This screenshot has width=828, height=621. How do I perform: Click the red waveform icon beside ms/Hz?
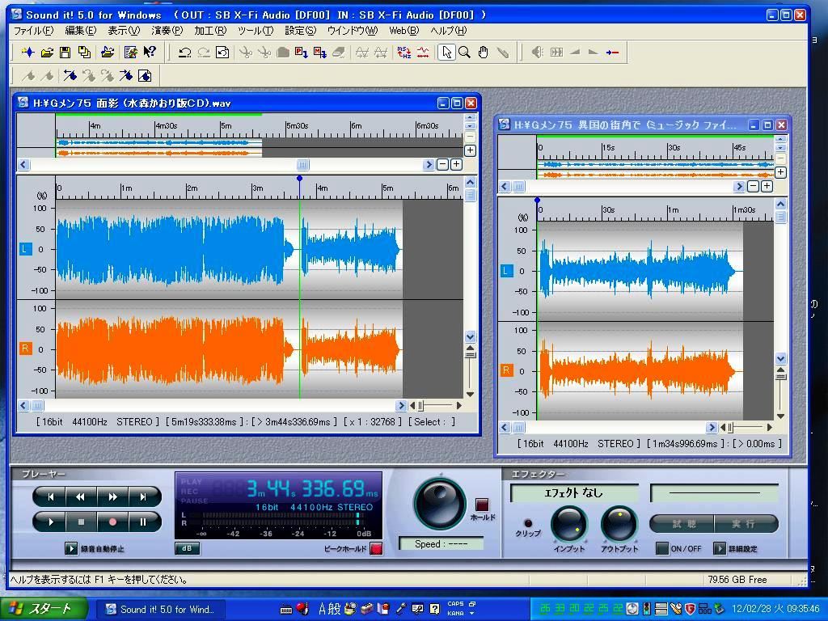tap(423, 53)
